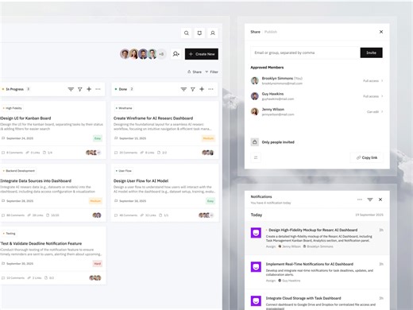Open the Done column's more options menu
This screenshot has width=413, height=310.
pos(210,89)
